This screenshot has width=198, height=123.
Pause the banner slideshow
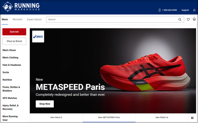[192, 118]
